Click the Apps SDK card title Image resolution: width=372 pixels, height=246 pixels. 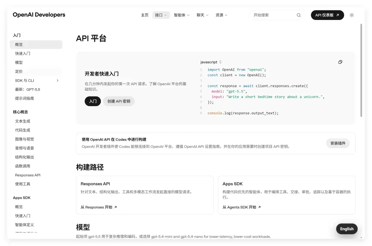tap(232, 184)
